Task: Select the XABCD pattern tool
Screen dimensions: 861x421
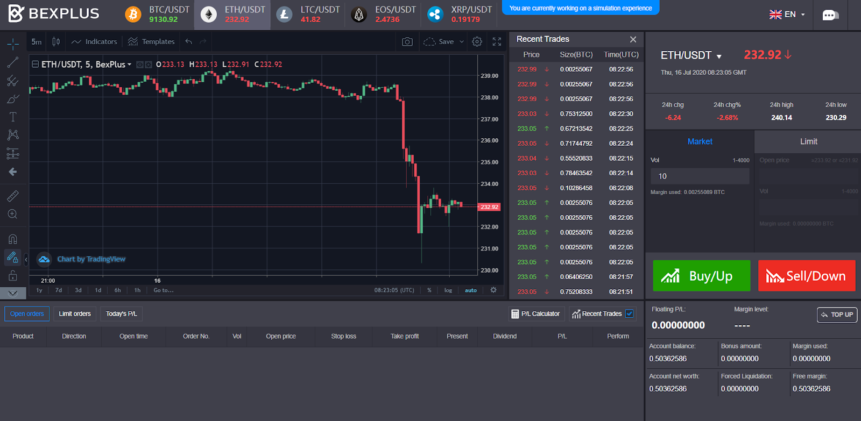Action: (13, 135)
